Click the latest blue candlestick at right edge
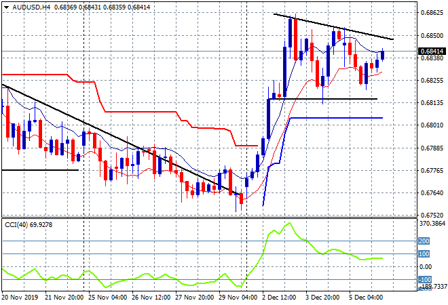Screen dimensions: 448x305 [x=383, y=55]
